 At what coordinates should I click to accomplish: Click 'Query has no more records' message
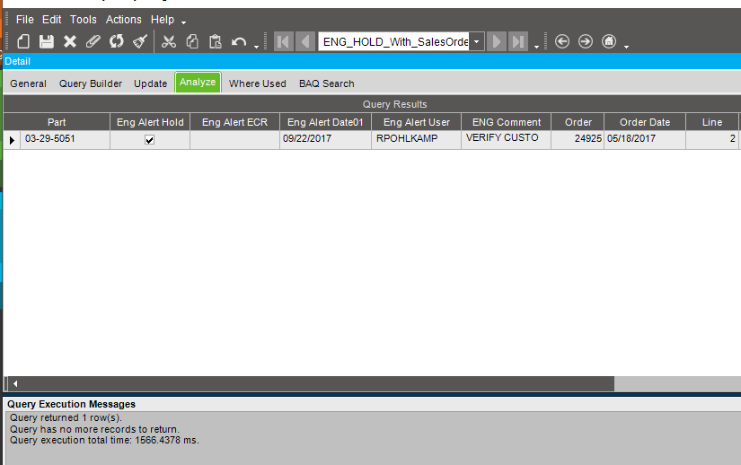point(94,429)
